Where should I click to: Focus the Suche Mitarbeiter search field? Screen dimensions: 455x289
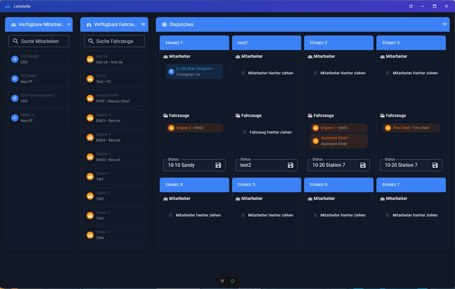[39, 41]
